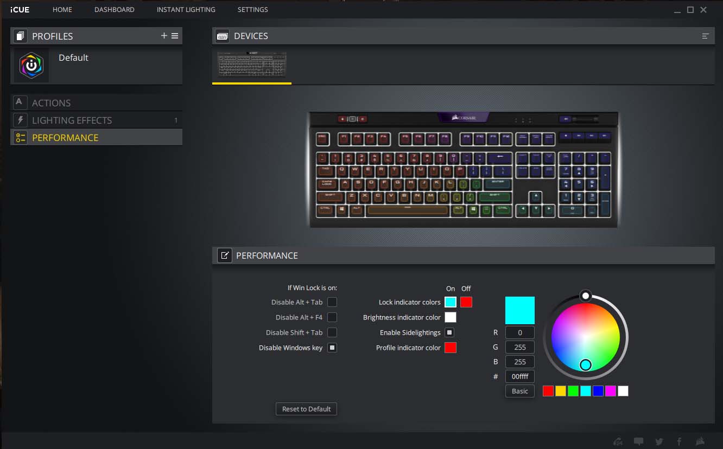Screen dimensions: 723x449
Task: Click the Facebook icon in footer
Action: pos(679,441)
